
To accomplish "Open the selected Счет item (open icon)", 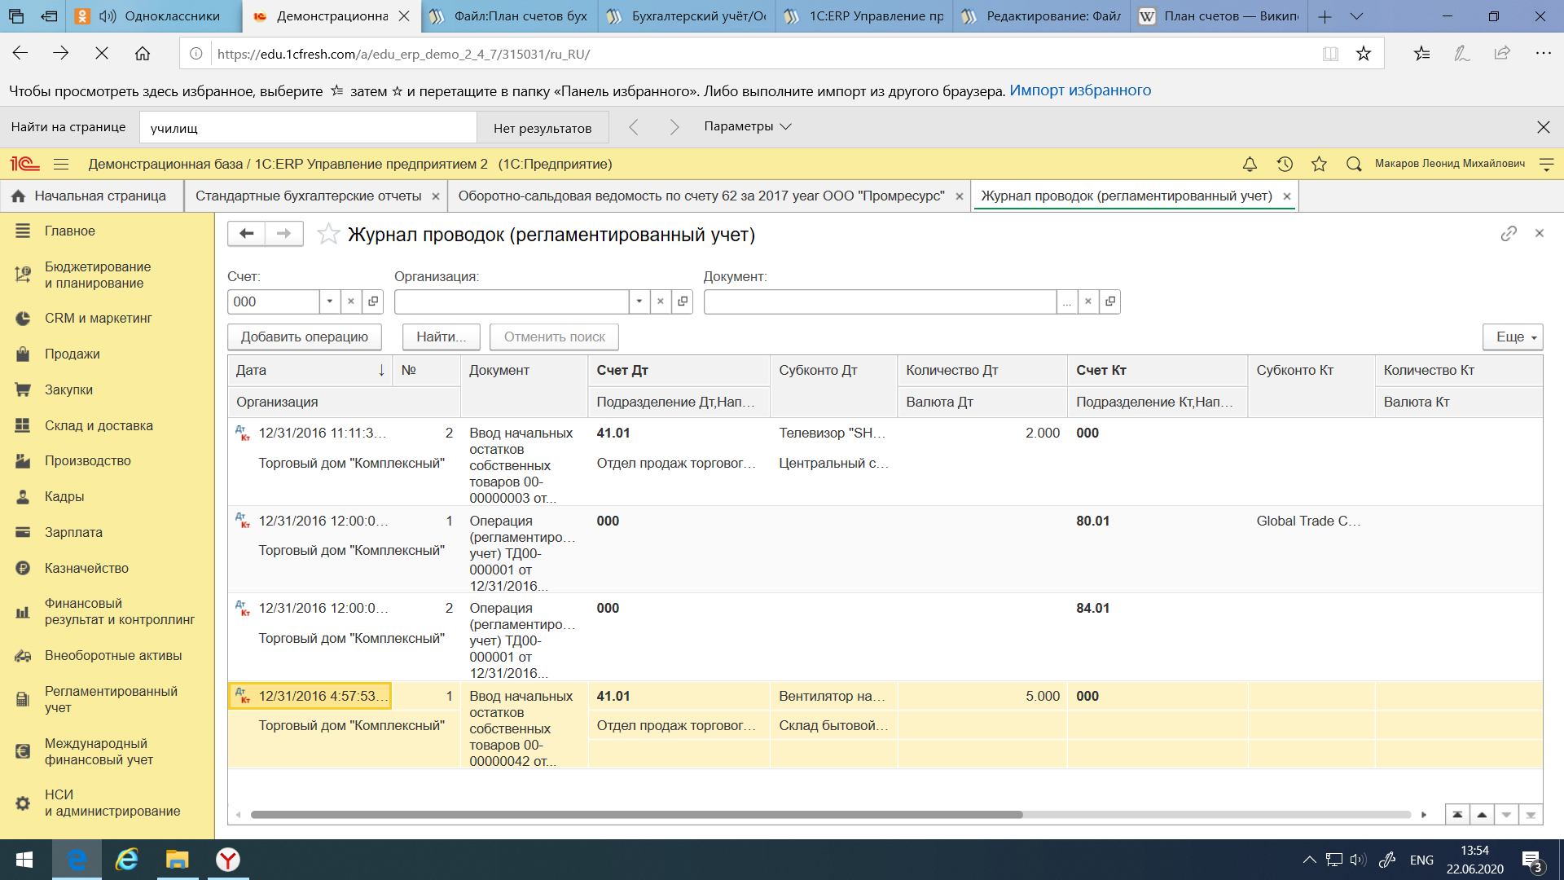I will click(373, 301).
